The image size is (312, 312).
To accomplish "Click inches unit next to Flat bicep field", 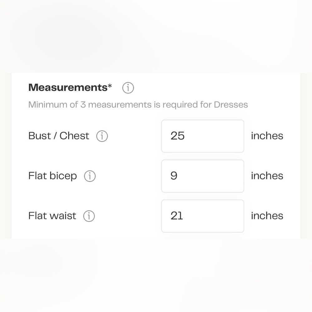I will (x=267, y=176).
